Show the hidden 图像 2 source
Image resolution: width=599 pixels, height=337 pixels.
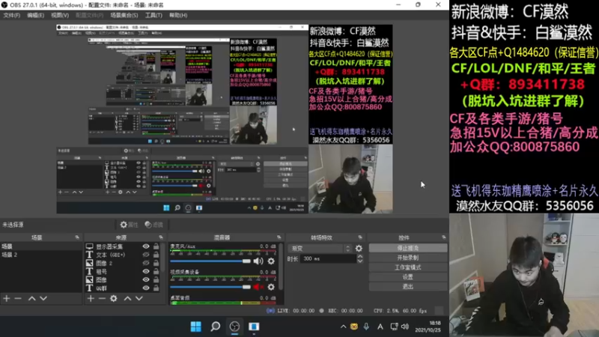[x=146, y=264]
